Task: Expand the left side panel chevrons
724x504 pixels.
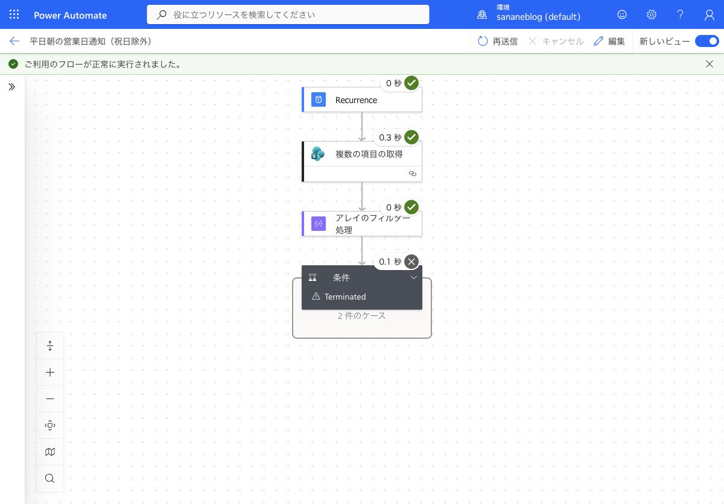Action: pos(11,87)
